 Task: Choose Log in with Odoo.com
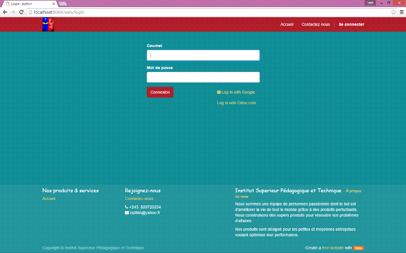(x=236, y=103)
